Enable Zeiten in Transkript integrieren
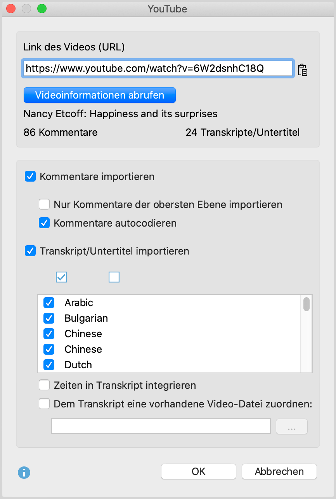The image size is (336, 499). (x=44, y=385)
